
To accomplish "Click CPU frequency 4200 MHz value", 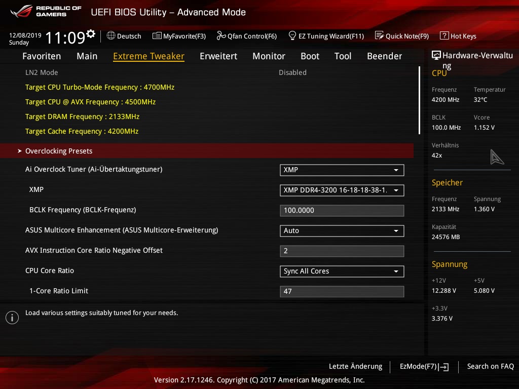I will 445,100.
